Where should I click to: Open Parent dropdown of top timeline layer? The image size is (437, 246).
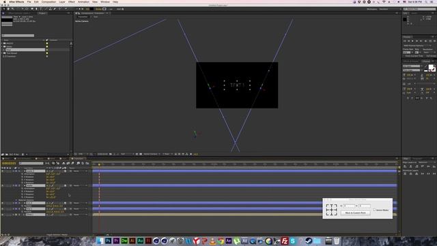click(x=80, y=171)
